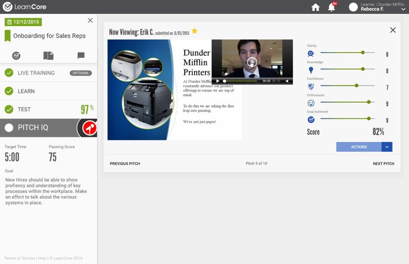
Task: Click the video progress seek bar
Action: pos(240,81)
